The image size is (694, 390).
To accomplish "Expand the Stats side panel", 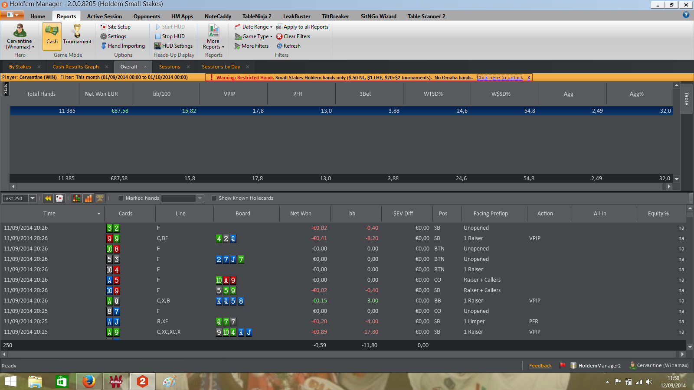I will [x=5, y=89].
